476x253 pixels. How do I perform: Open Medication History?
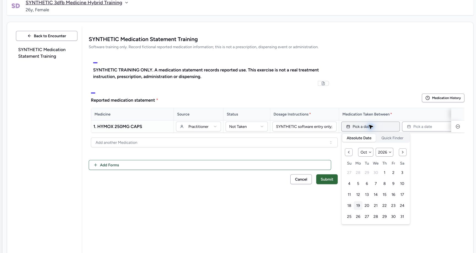pyautogui.click(x=443, y=98)
